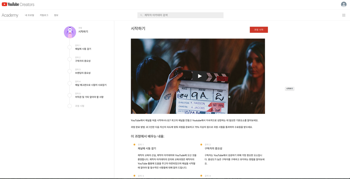
Task: Click the 제작자 아카데미 검색 search field
Action: tap(180, 15)
